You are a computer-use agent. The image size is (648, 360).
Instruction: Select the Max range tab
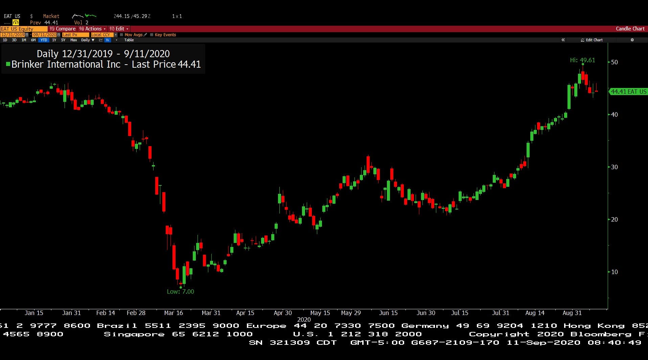pyautogui.click(x=73, y=40)
